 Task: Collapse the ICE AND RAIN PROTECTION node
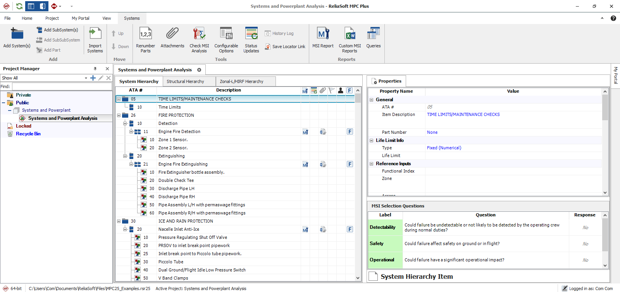coord(119,221)
